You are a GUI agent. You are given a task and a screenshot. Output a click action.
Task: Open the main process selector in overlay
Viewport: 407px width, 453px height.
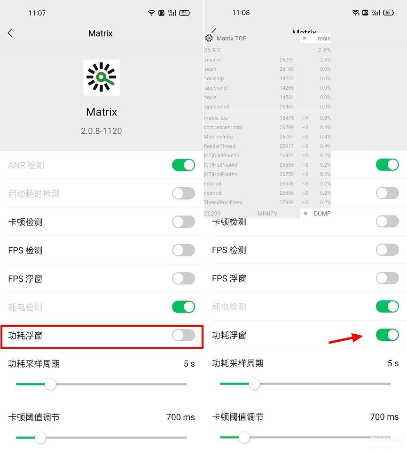pyautogui.click(x=316, y=38)
